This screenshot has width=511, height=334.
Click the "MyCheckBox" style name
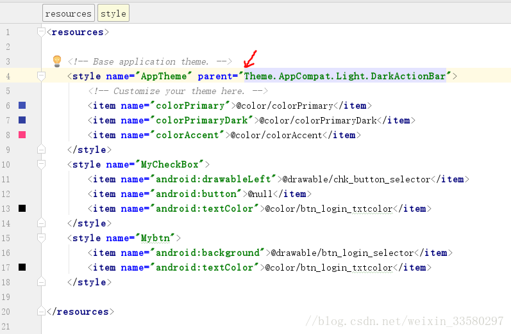click(x=169, y=164)
